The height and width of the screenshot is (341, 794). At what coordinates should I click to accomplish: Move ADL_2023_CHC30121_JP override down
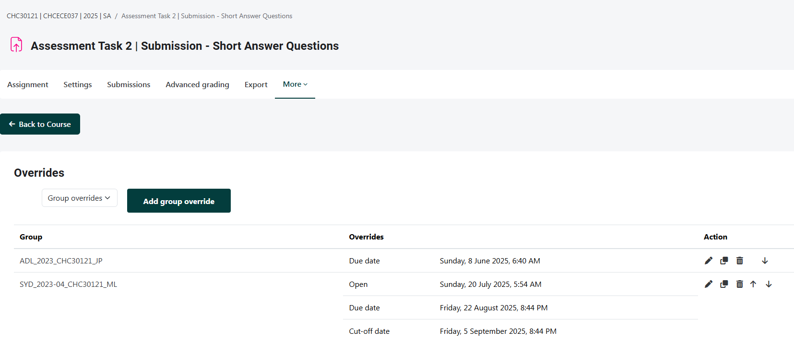765,261
